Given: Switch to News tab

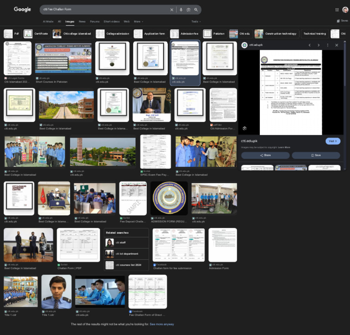Looking at the screenshot, I should 82,21.
